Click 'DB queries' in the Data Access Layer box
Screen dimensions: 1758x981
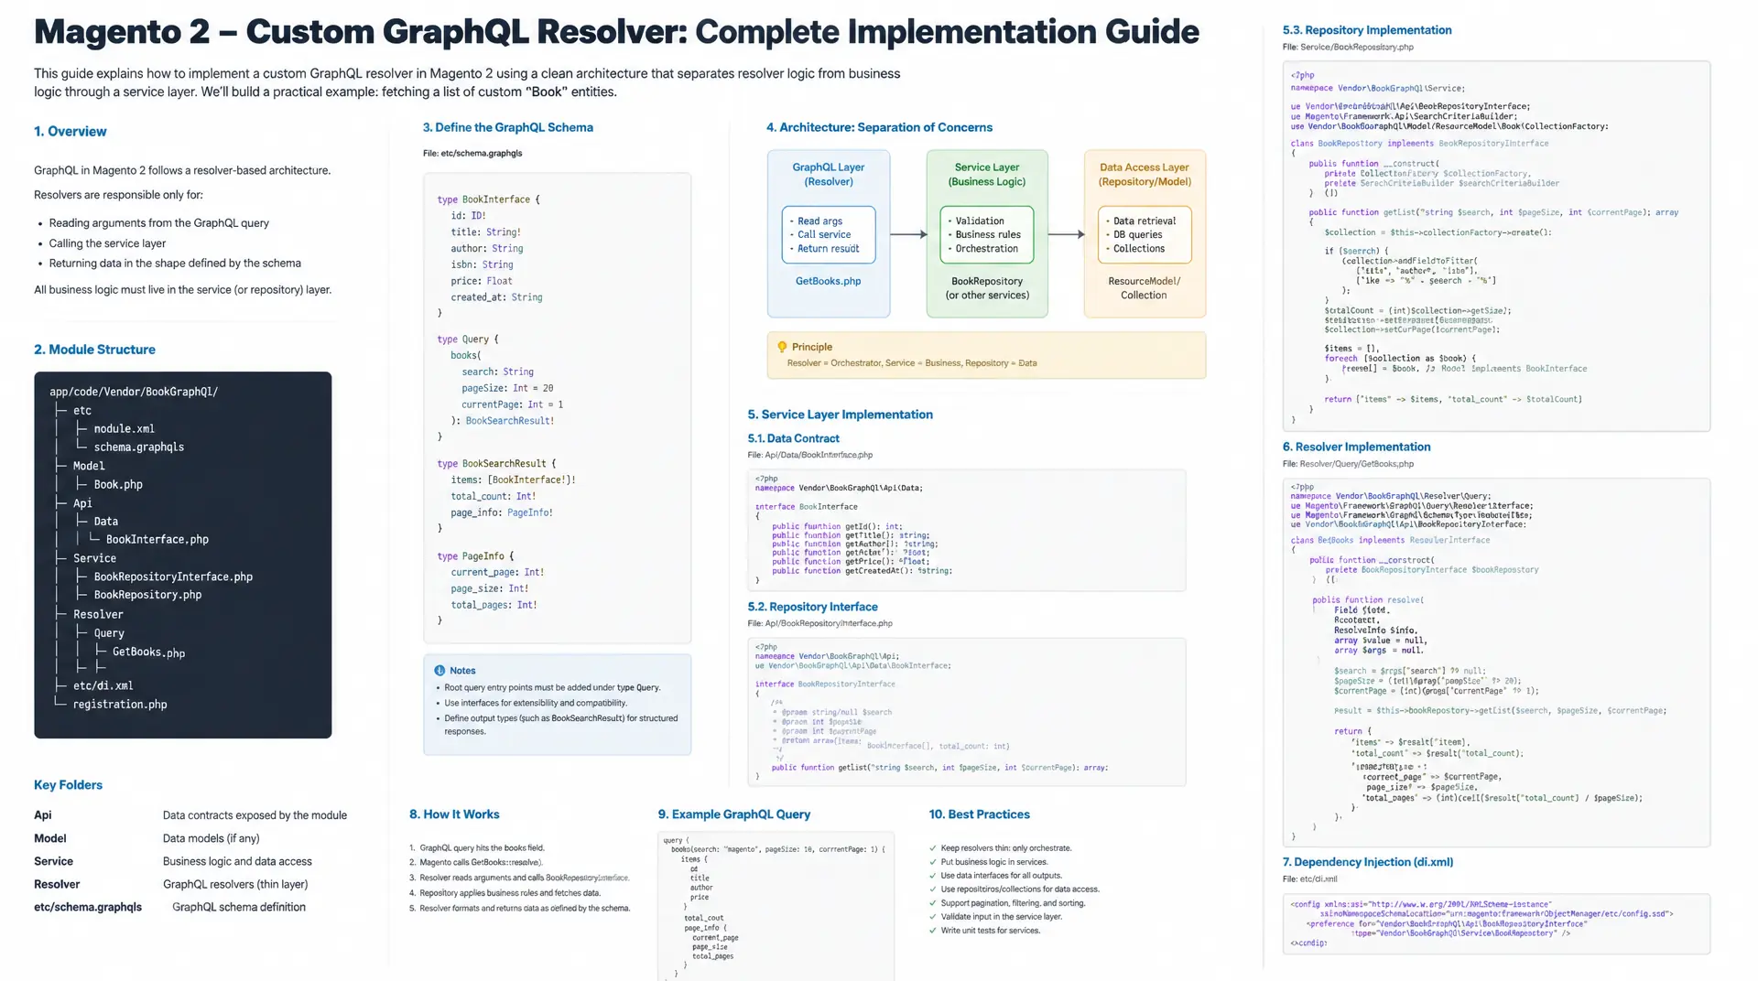pyautogui.click(x=1137, y=235)
